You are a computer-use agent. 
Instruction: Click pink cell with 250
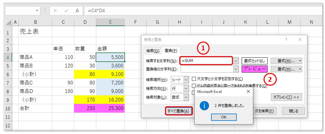click(85, 108)
